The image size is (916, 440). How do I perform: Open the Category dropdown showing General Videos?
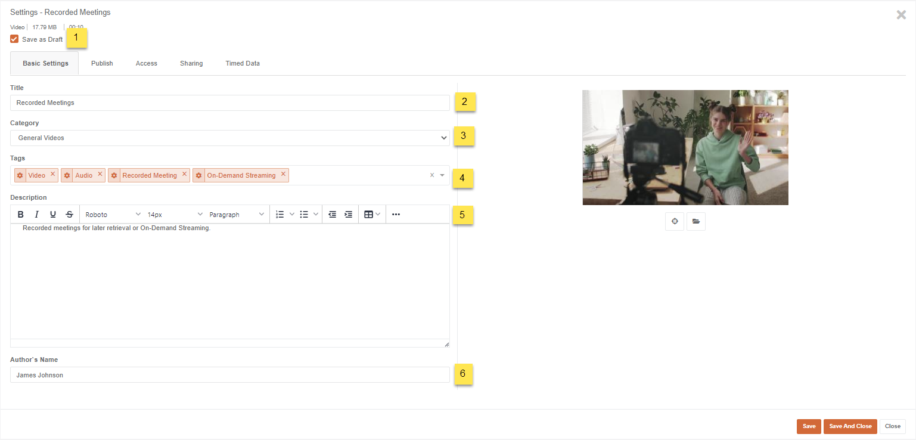(x=230, y=138)
